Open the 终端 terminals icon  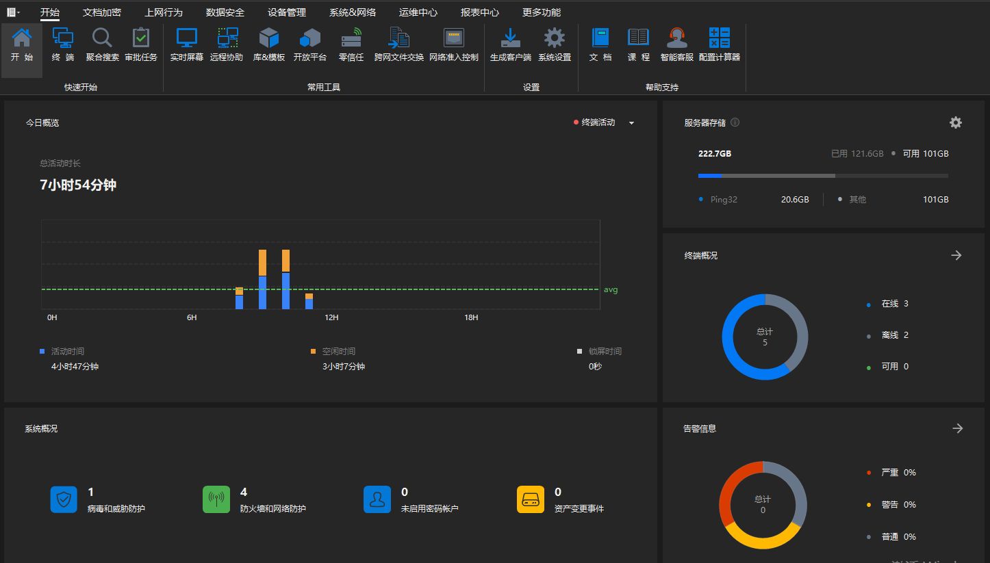(x=63, y=46)
